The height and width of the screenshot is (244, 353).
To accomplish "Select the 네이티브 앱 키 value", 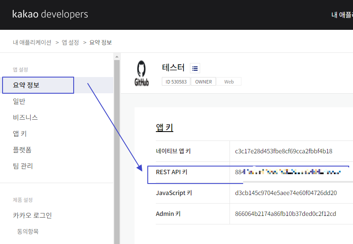I will point(284,151).
